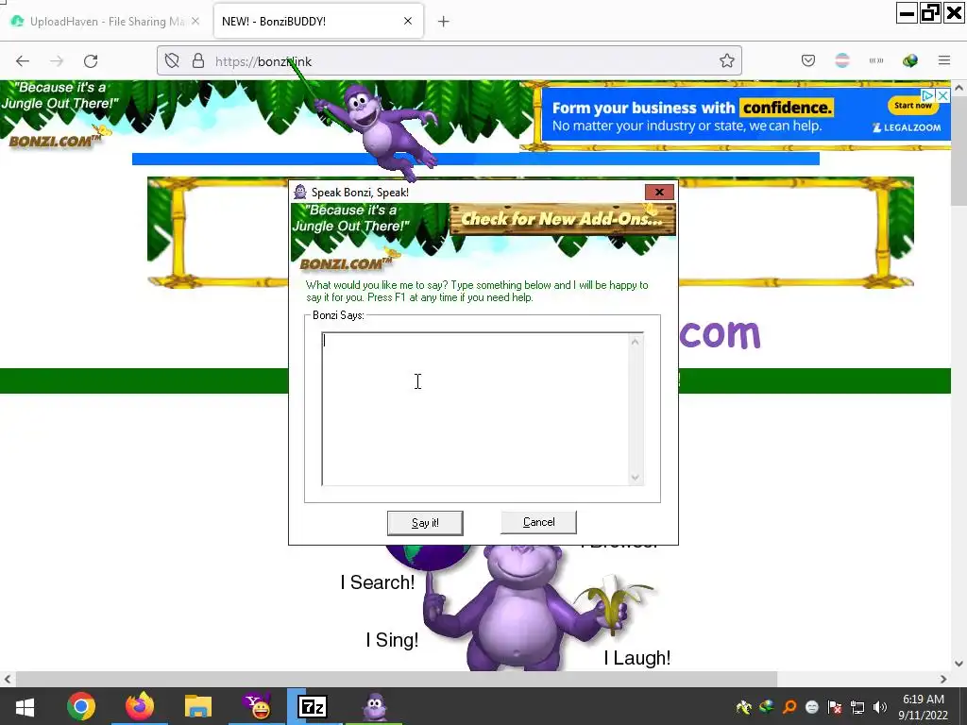Click the horizontal scrollbar left arrow
967x725 pixels.
[x=7, y=679]
